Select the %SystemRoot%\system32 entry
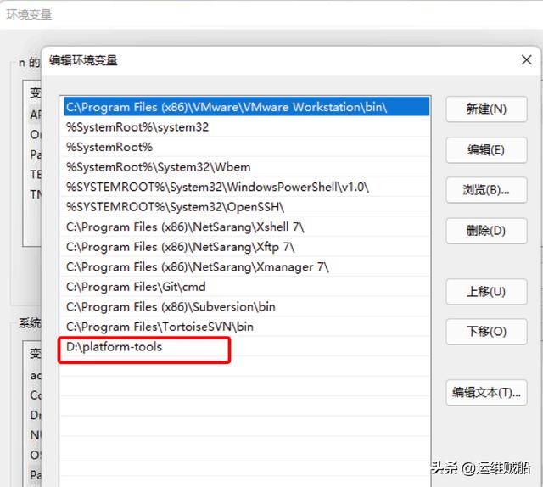Image resolution: width=543 pixels, height=487 pixels. pos(245,126)
